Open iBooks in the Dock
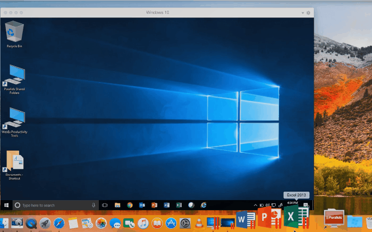Viewport: 372px width, 232px height. pyautogui.click(x=157, y=223)
